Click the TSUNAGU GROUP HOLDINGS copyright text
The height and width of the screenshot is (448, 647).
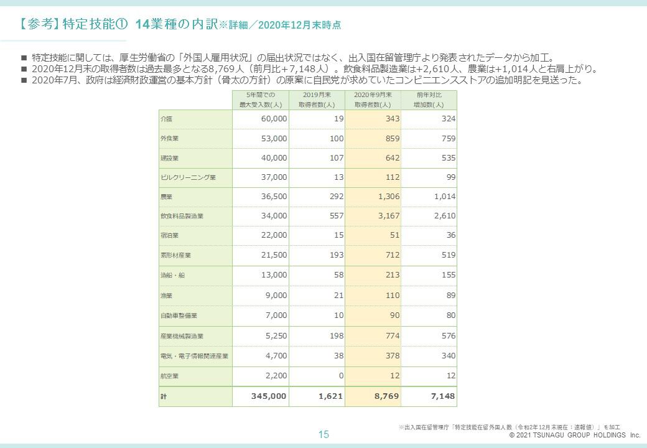click(x=574, y=436)
